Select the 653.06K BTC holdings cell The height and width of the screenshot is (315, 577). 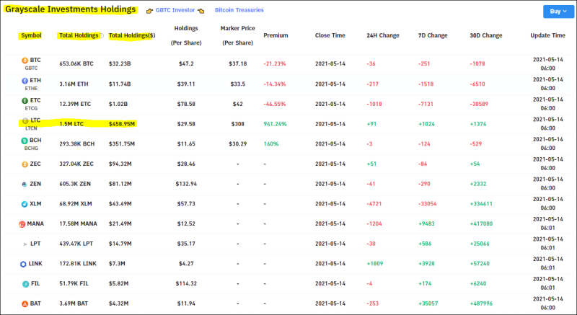pyautogui.click(x=76, y=63)
